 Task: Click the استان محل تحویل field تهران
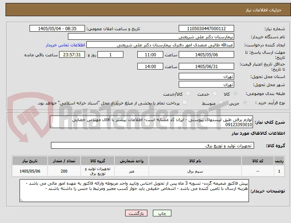click(x=206, y=77)
